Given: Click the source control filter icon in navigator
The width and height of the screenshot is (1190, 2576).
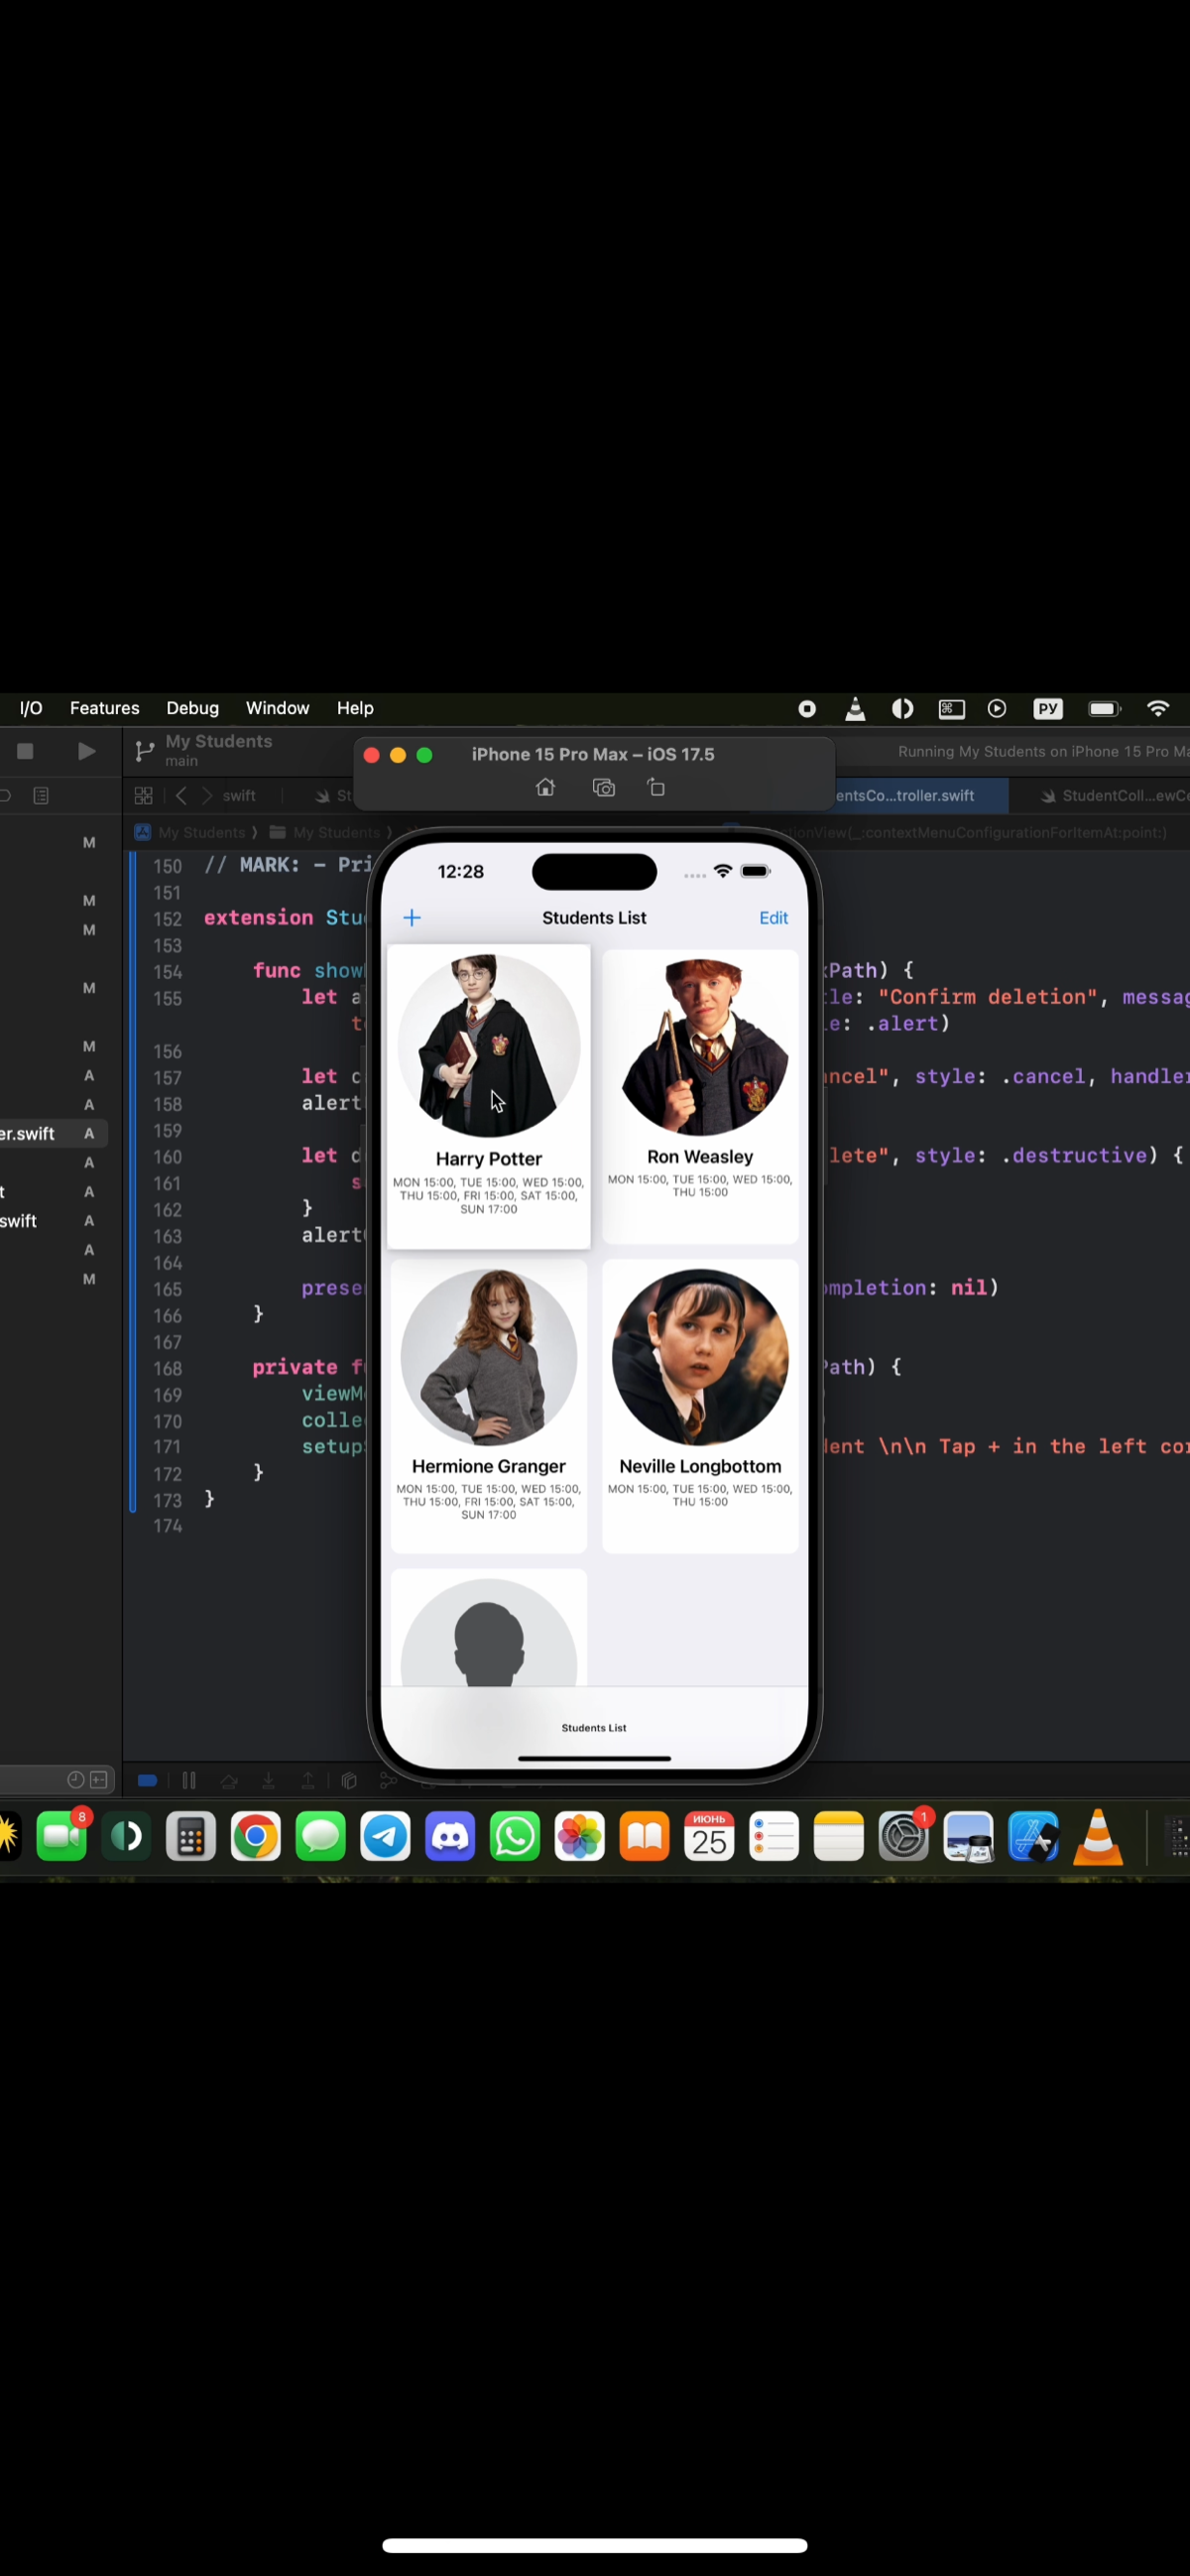Looking at the screenshot, I should point(98,1779).
